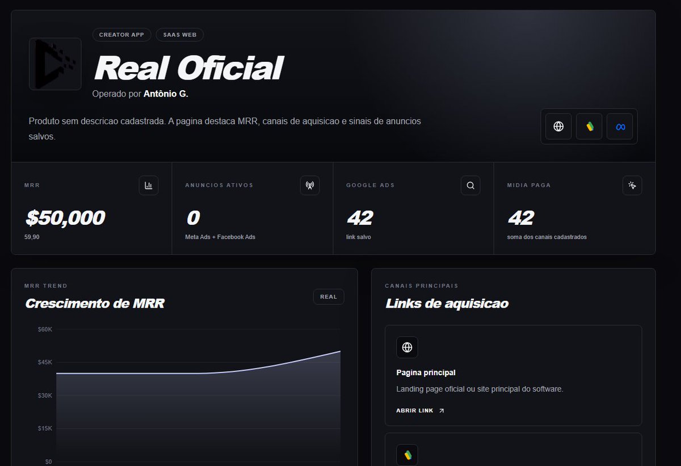Open the website globe icon in header
This screenshot has width=681, height=466.
[558, 127]
